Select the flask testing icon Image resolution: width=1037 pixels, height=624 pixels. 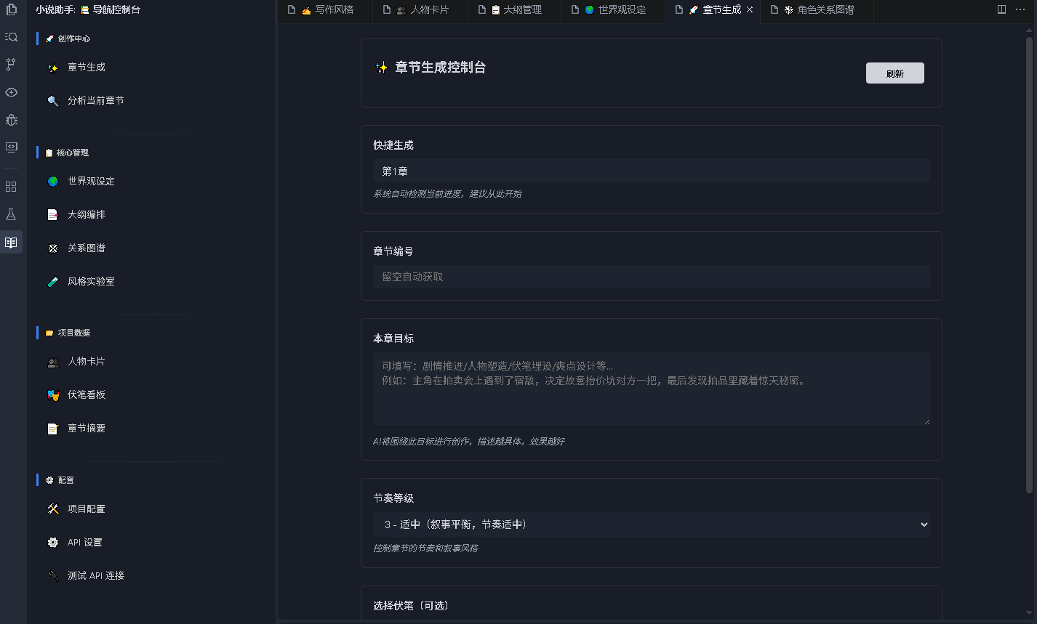(x=11, y=214)
